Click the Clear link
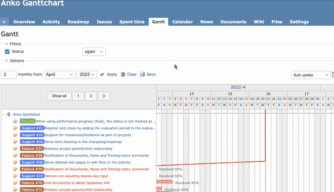The width and height of the screenshot is (334, 192). (x=131, y=75)
